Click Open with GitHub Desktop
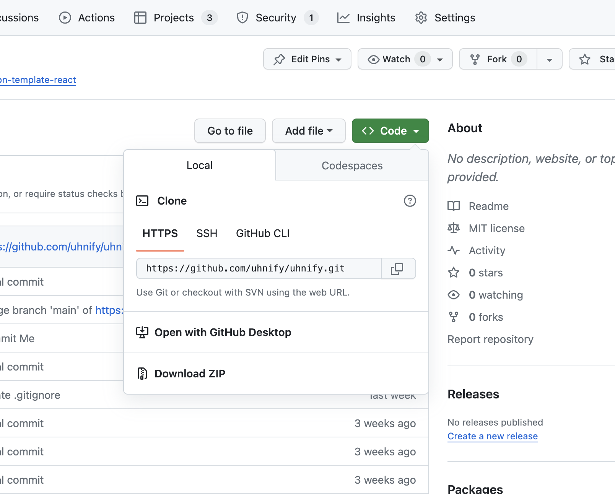 pyautogui.click(x=276, y=332)
